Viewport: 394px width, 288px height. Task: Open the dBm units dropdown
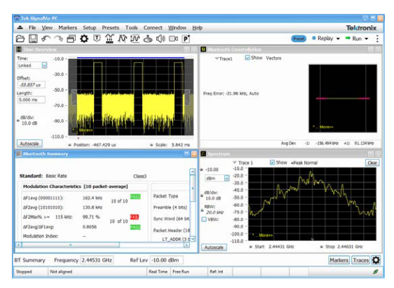point(226,178)
